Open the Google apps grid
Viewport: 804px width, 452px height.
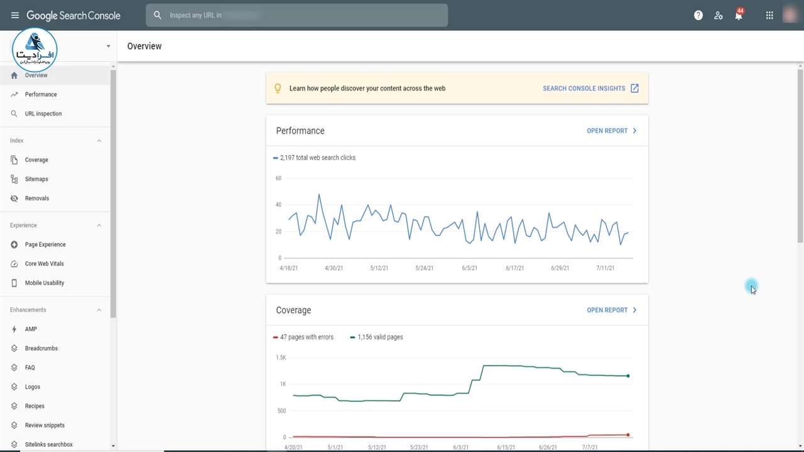coord(769,15)
